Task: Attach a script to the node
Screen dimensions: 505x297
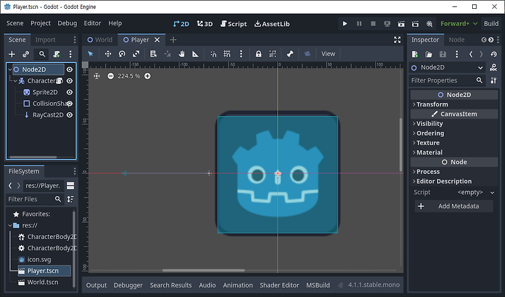Action: tap(57, 54)
